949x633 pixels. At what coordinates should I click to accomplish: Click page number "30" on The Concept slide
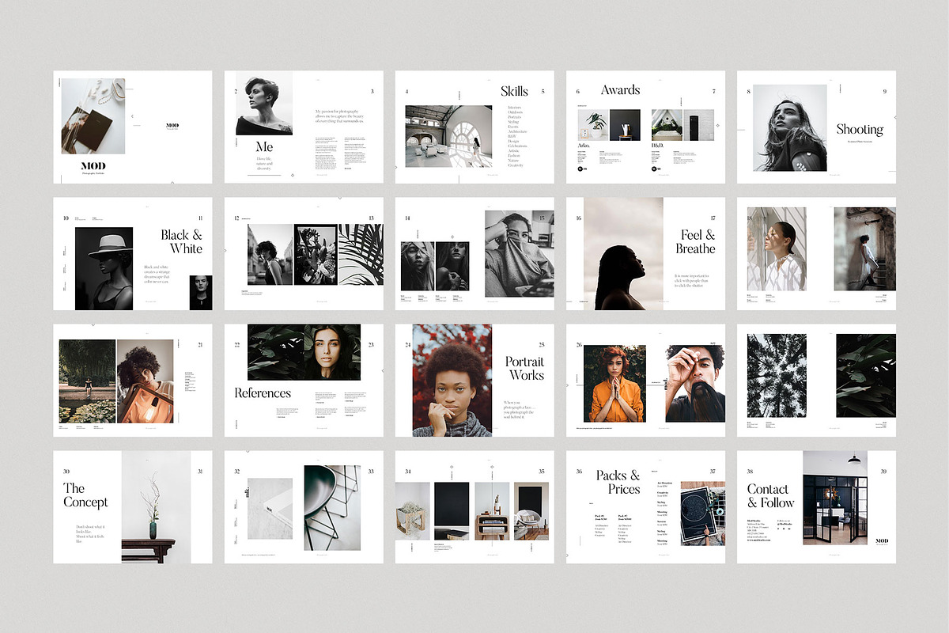click(66, 472)
